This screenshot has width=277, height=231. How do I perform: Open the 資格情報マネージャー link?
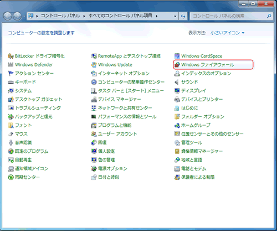(202, 151)
